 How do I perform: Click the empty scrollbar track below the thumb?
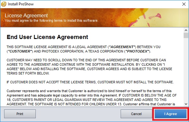[x=186, y=70]
